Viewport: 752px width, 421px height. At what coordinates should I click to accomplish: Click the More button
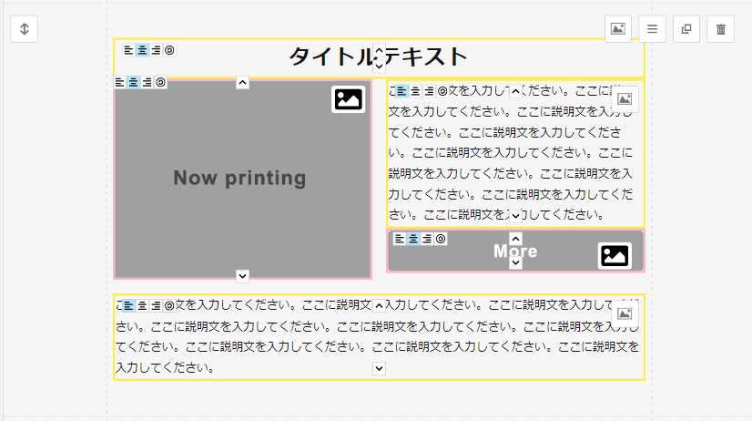515,252
